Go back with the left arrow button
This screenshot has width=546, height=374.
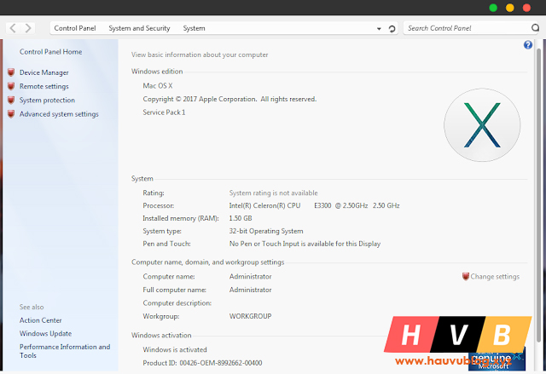[13, 28]
